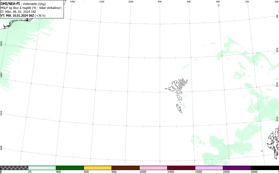The image size is (279, 174).
Task: Select the yellow 500–900 legend swatch
Action: point(98,168)
